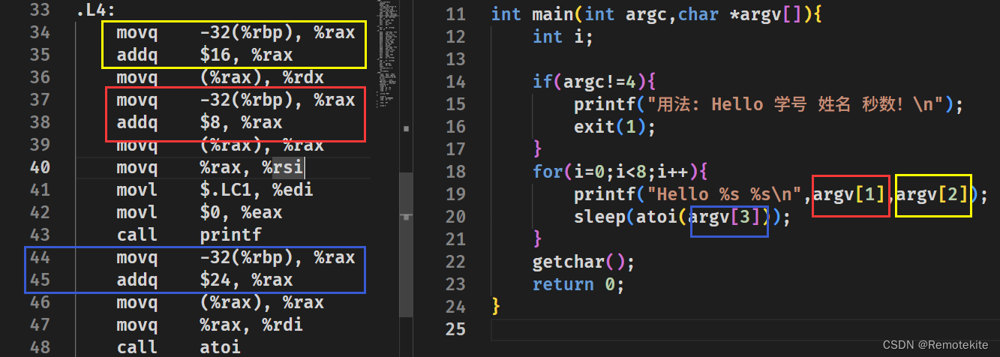Screen dimensions: 1000x357
Task: Place cursor on 'movq %rax, %rsi' line
Action: (x=209, y=167)
